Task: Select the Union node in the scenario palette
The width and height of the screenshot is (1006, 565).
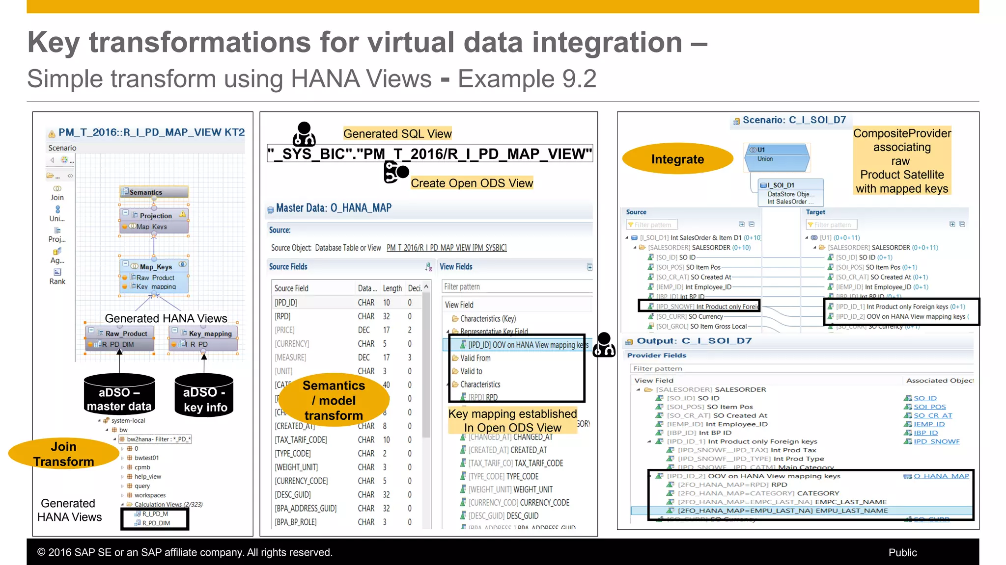Action: pos(57,214)
